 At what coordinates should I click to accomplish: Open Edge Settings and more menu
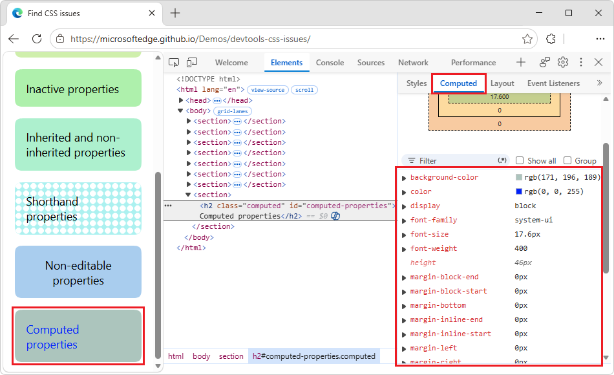tap(600, 39)
